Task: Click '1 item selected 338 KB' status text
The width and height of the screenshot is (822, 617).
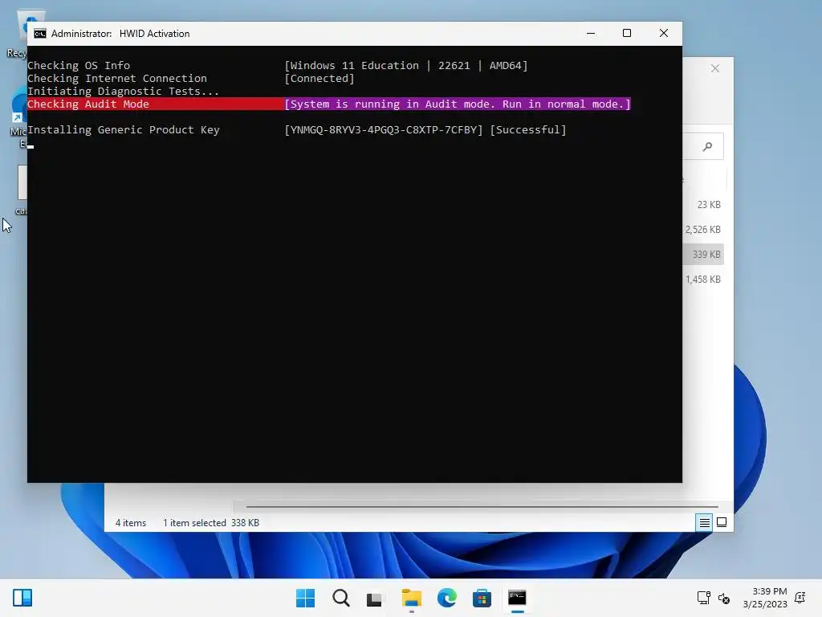Action: [x=211, y=523]
